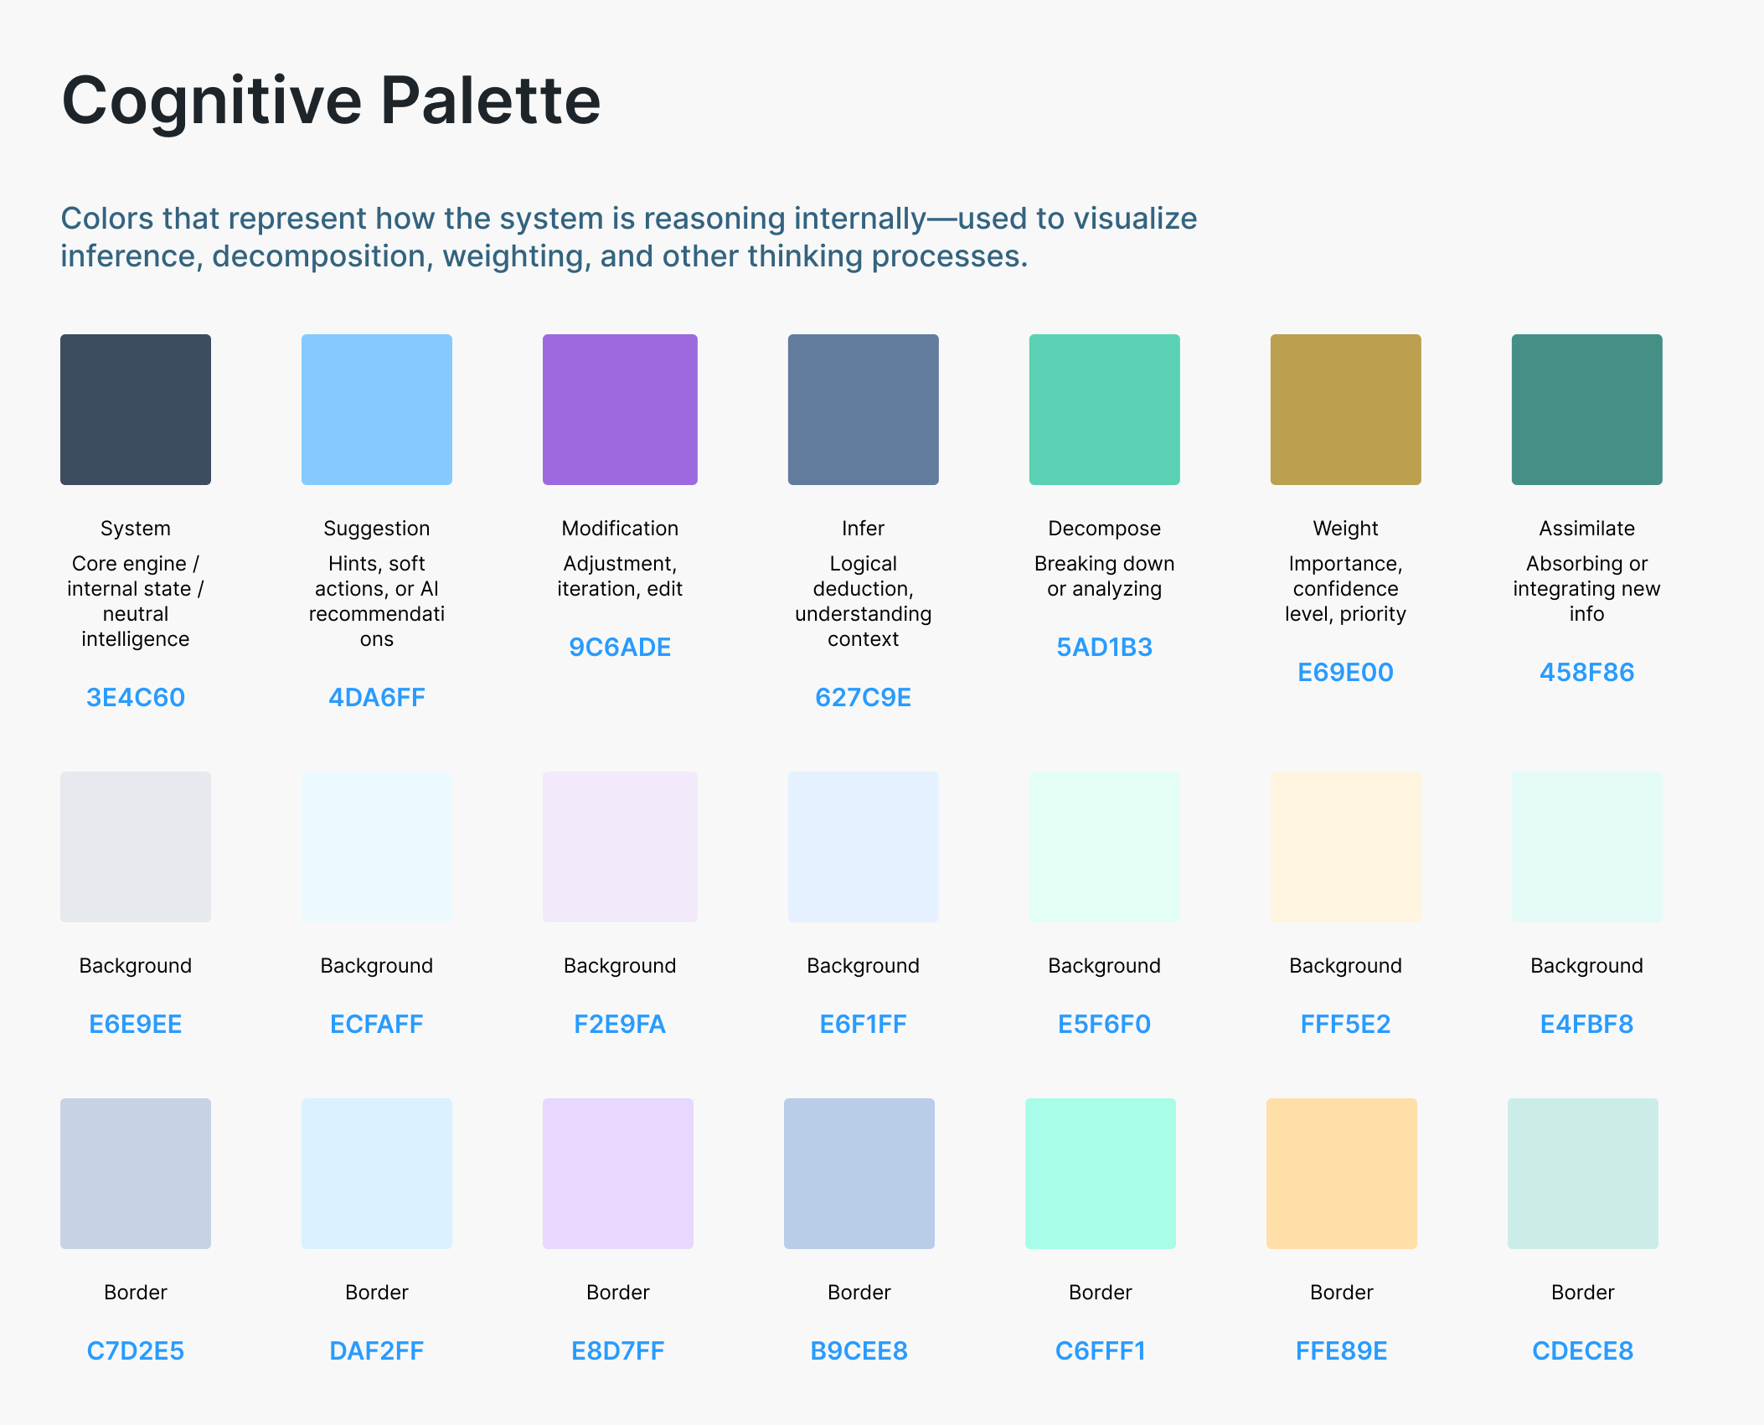Select the light blue Suggestion swatch
Viewport: 1764px width, 1425px height.
point(376,410)
